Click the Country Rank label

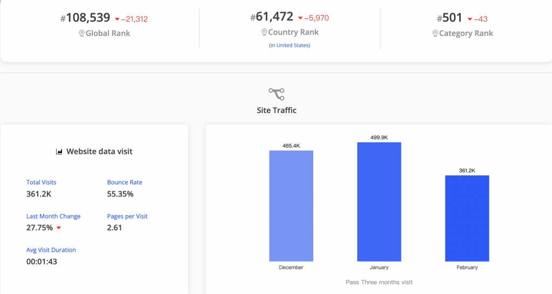point(293,32)
